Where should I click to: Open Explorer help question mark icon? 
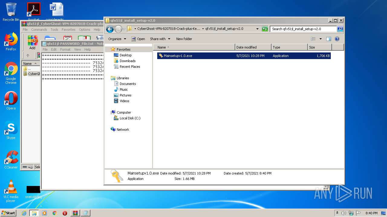(337, 39)
